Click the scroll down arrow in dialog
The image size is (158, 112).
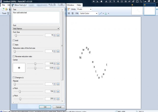point(62,101)
